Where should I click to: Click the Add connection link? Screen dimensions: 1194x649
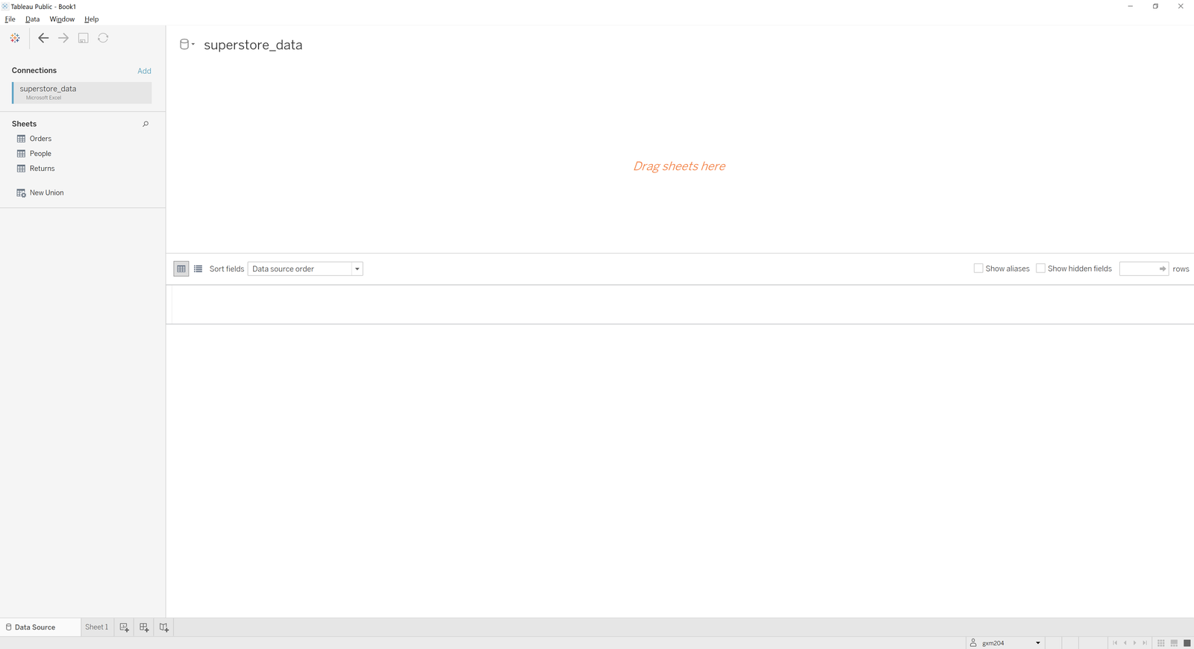[144, 71]
